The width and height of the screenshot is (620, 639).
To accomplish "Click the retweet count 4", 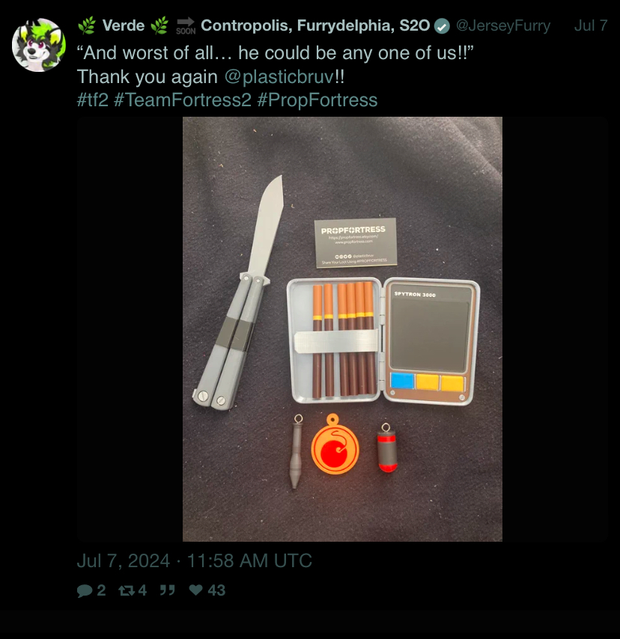I will [x=142, y=590].
